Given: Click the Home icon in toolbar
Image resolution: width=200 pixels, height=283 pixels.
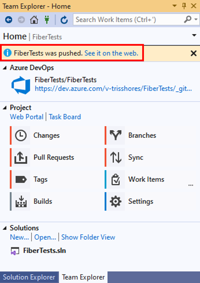Looking at the screenshot, I should 34,20.
